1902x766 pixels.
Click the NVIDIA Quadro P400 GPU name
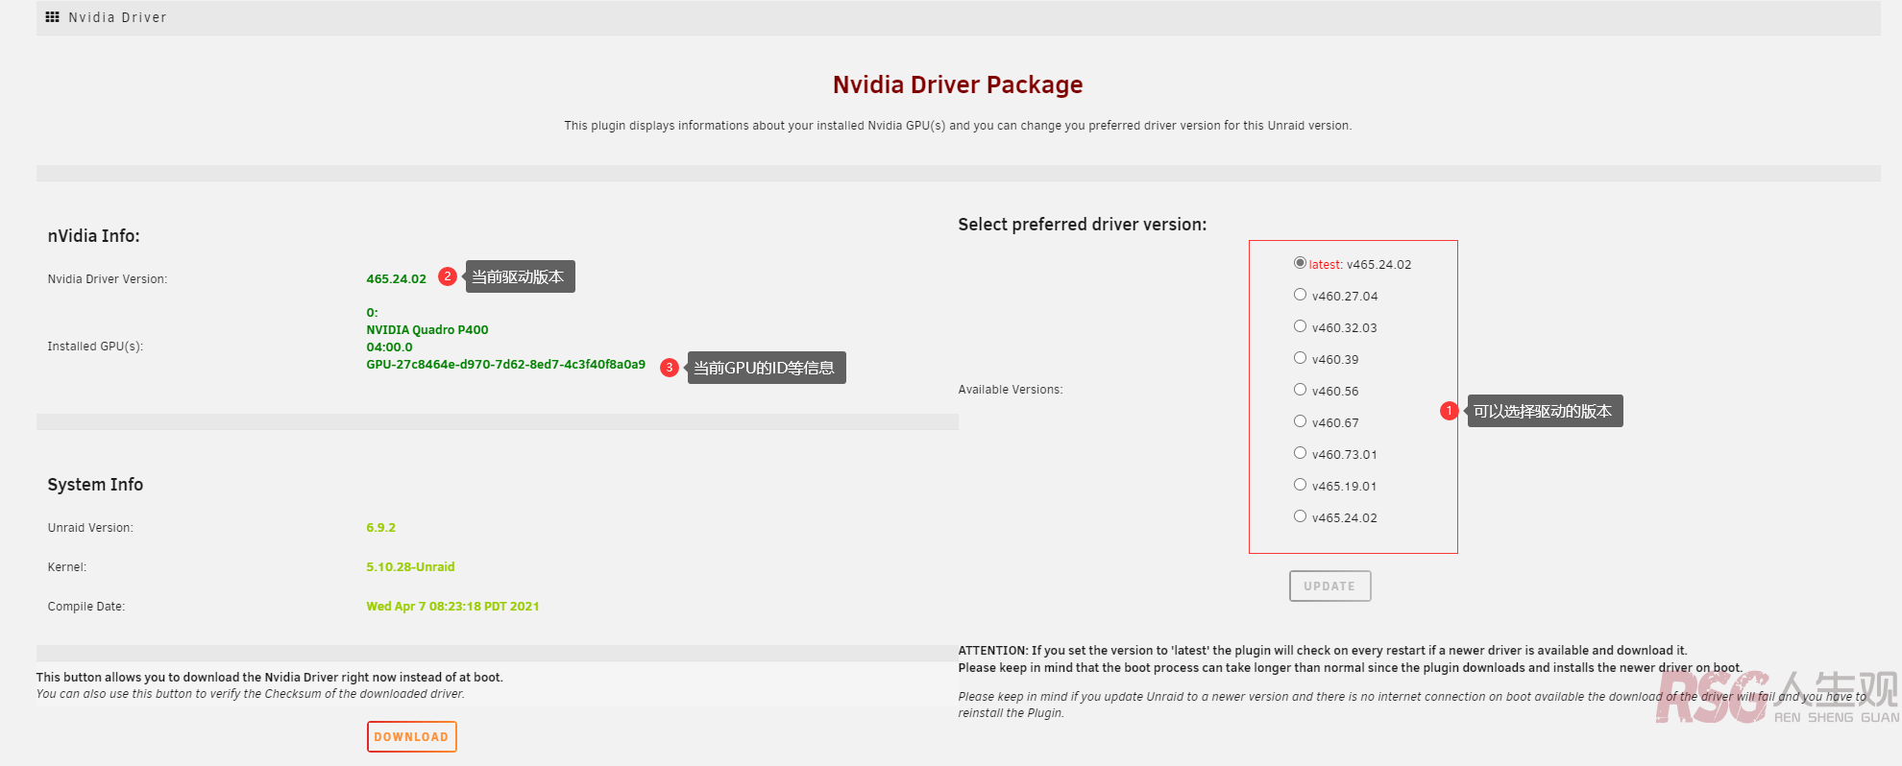[x=427, y=330]
